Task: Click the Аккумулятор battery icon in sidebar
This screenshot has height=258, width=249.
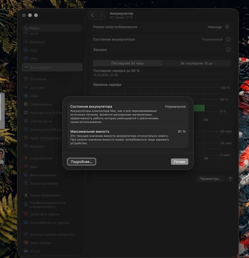Action: pyautogui.click(x=26, y=67)
